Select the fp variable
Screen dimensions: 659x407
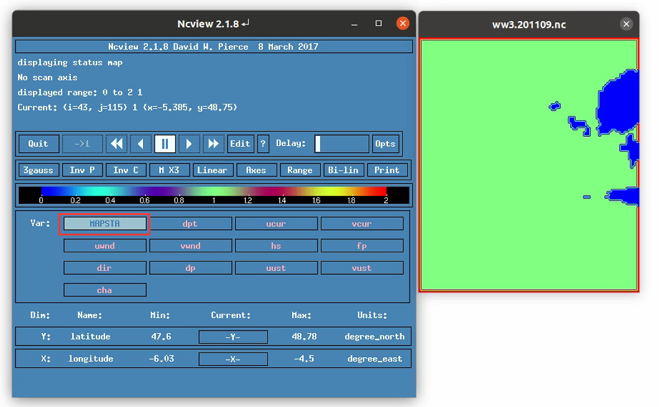362,245
